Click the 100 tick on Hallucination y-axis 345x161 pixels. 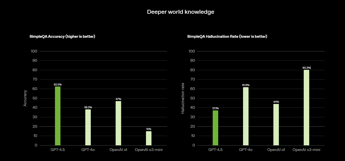point(192,51)
